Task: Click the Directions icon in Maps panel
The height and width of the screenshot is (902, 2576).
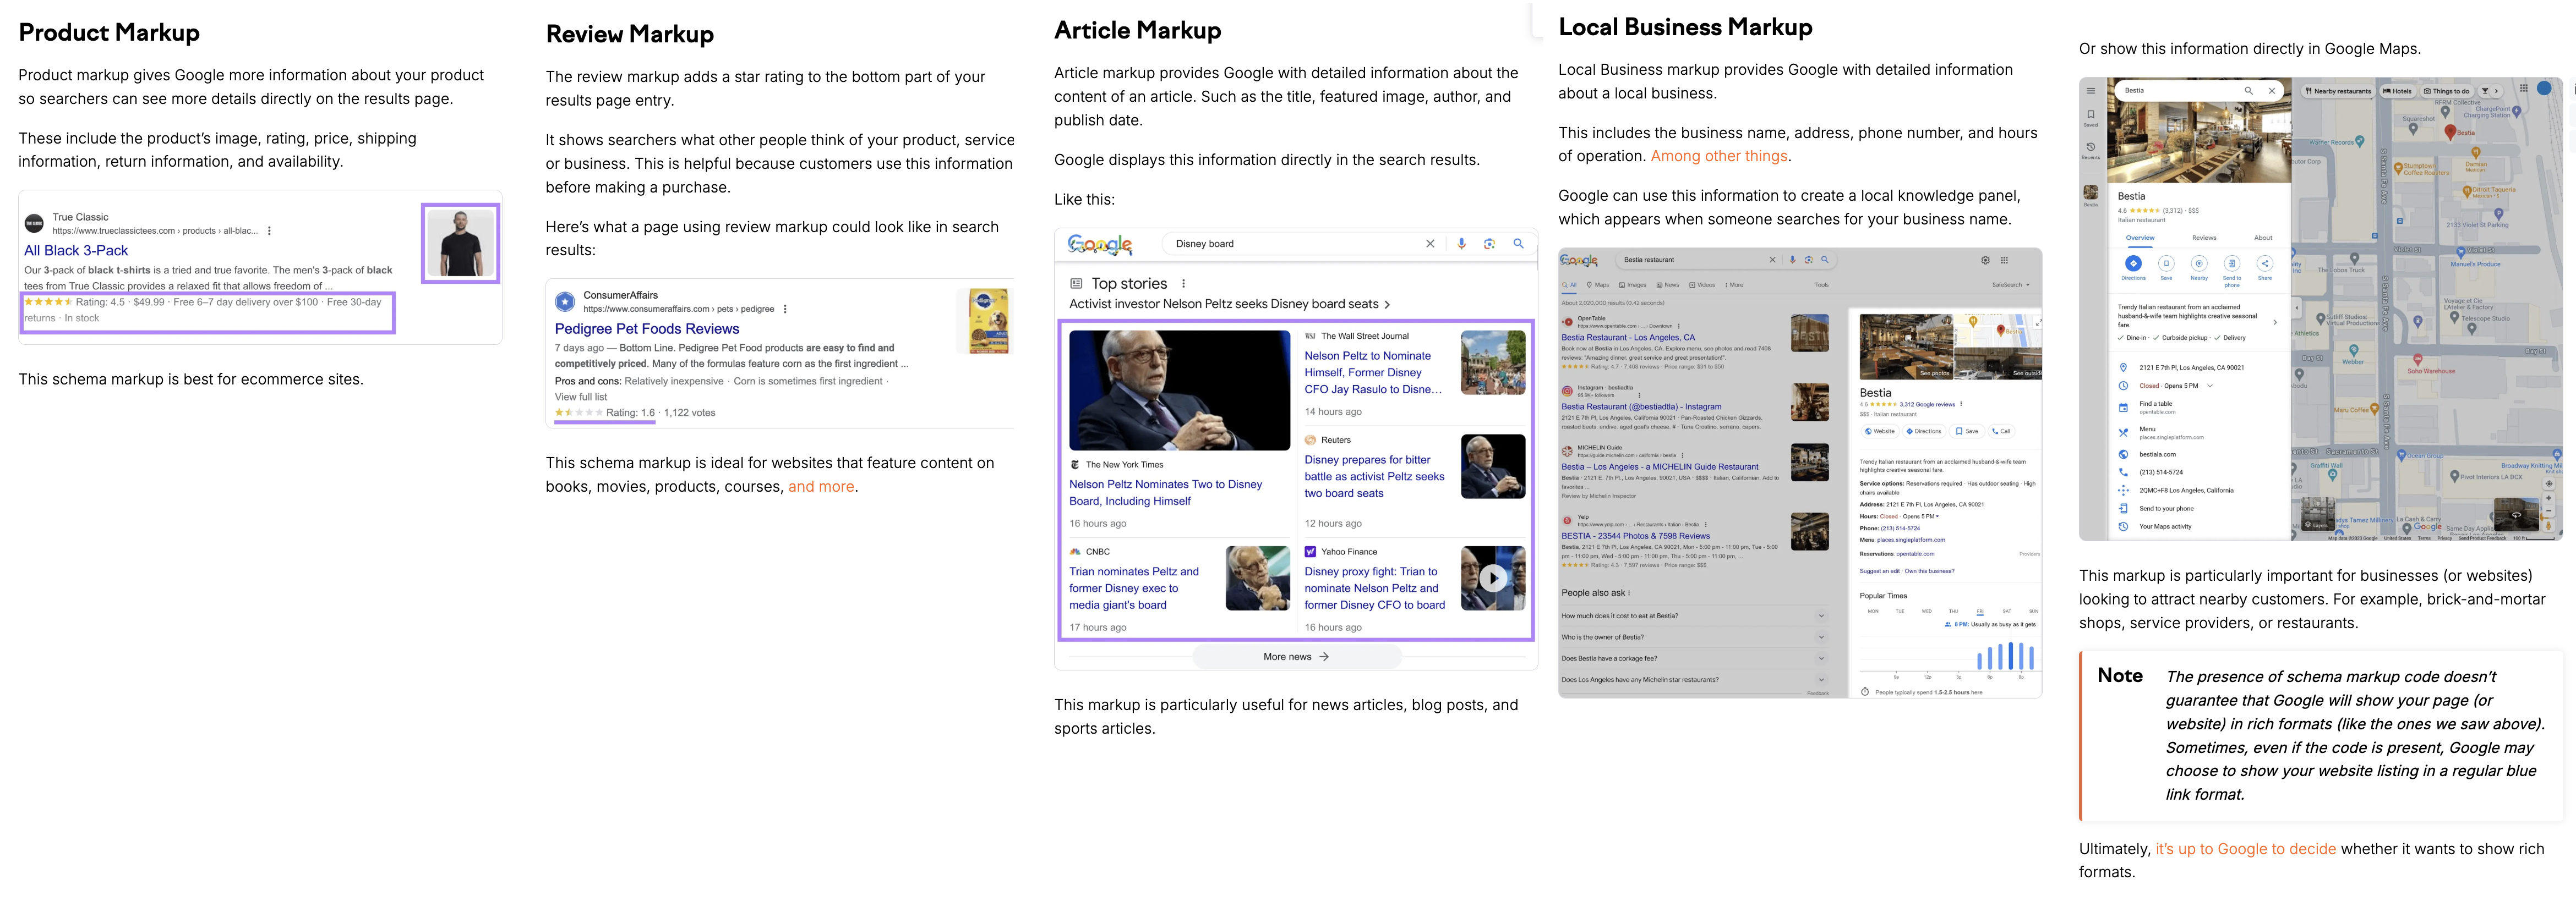Action: [x=2133, y=263]
